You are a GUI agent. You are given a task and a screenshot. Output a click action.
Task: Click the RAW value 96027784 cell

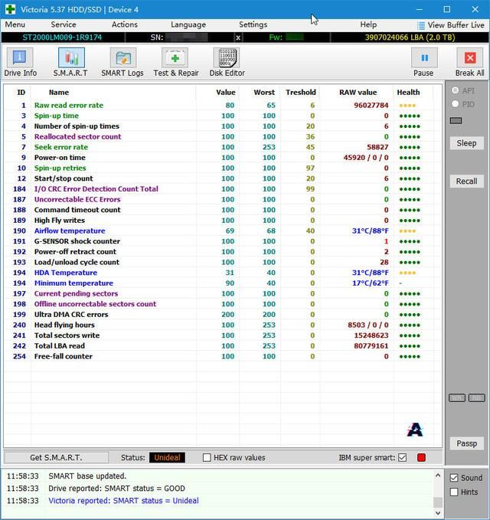tap(371, 106)
